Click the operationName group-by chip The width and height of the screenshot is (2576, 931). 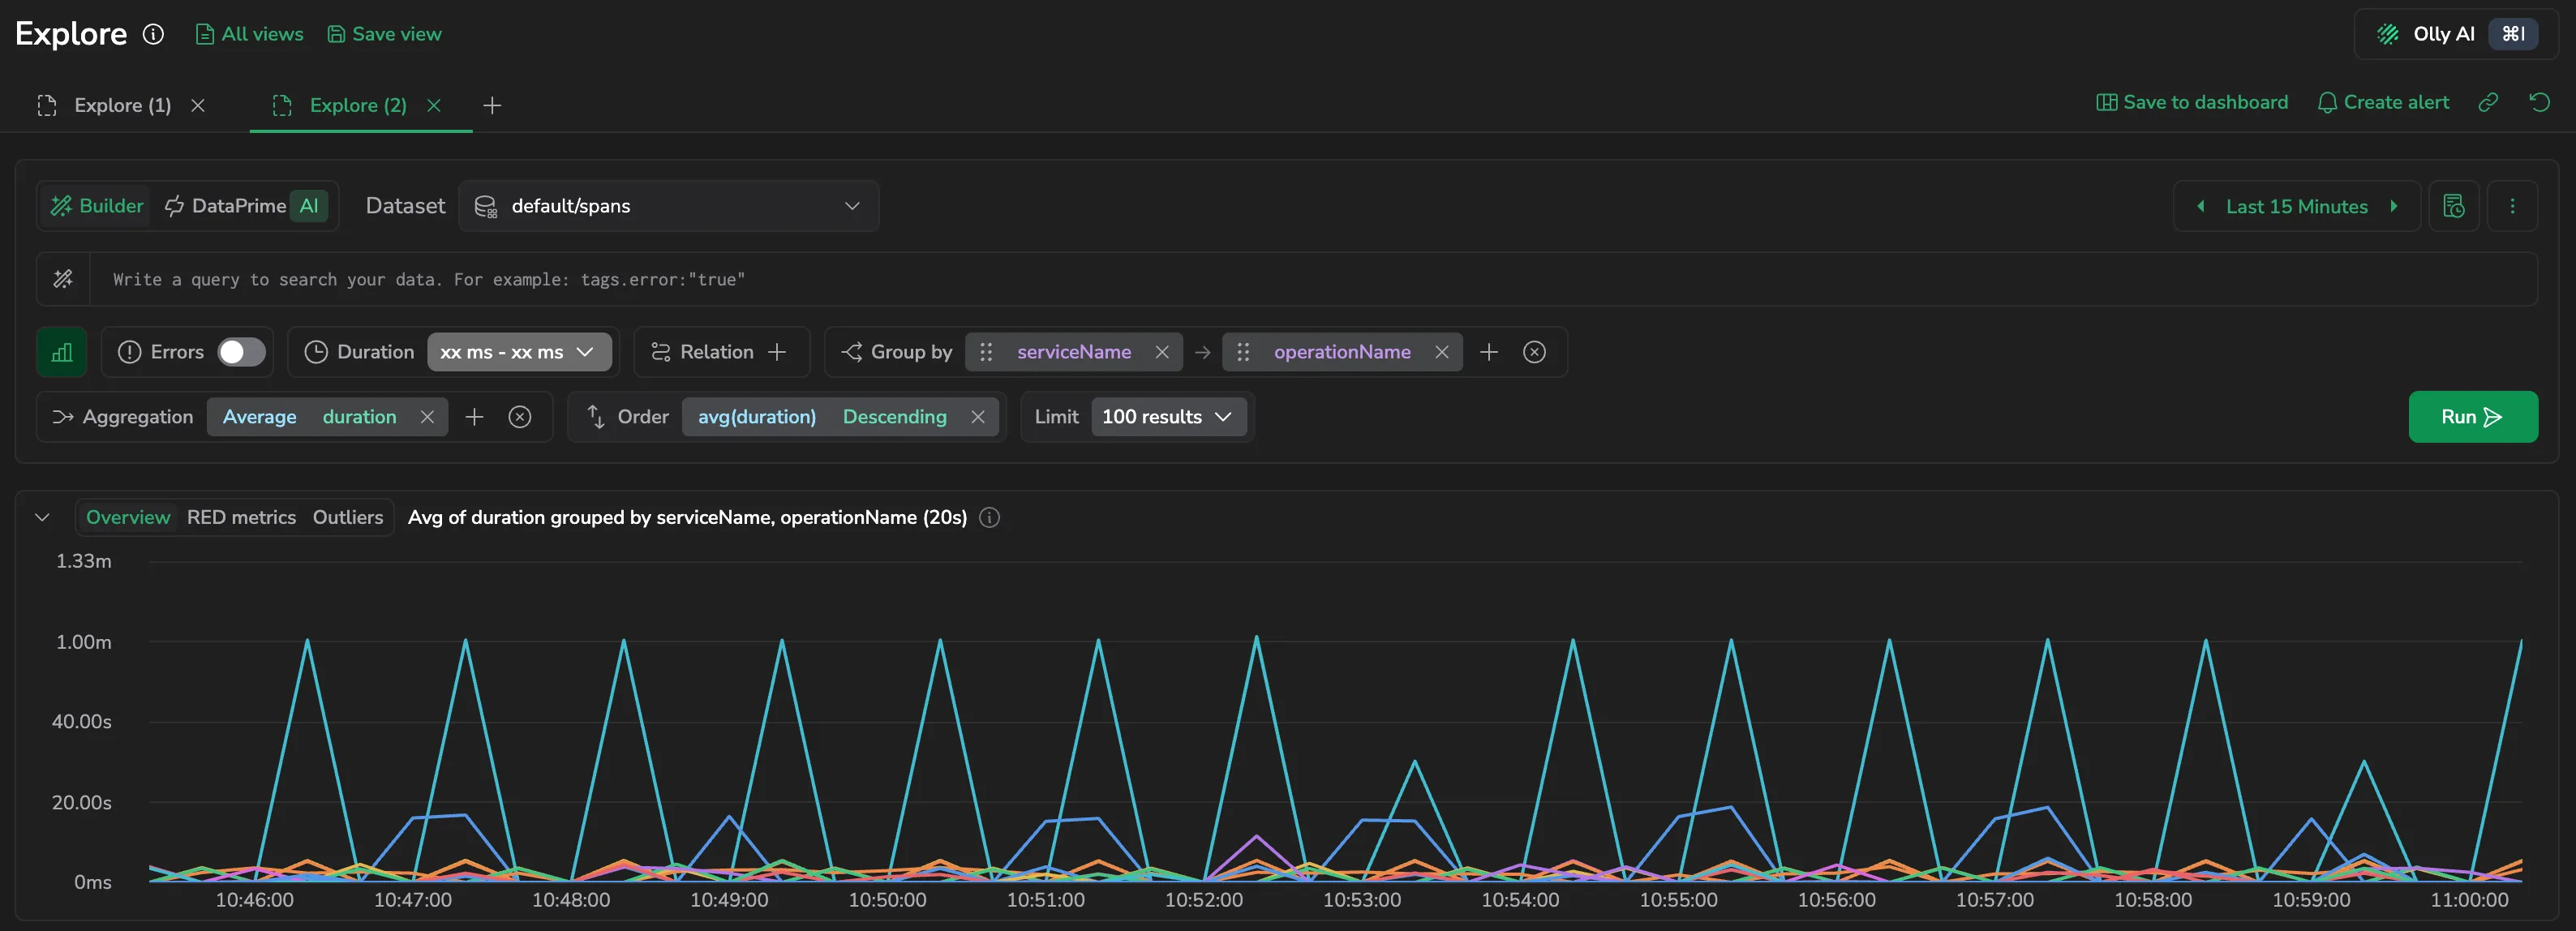(x=1342, y=352)
